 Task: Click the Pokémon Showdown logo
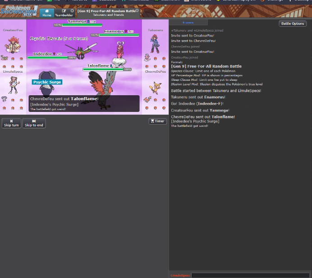pyautogui.click(x=18, y=11)
